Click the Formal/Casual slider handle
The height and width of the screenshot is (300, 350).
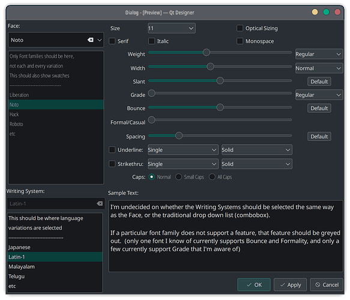coord(151,120)
